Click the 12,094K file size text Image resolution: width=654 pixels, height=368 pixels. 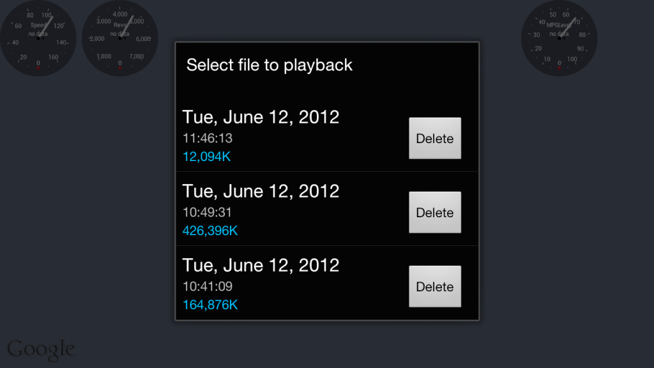[206, 156]
